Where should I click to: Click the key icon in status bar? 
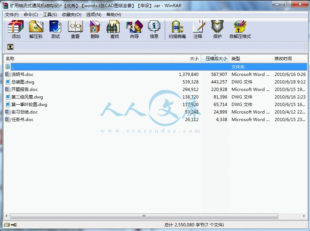pyautogui.click(x=14, y=225)
